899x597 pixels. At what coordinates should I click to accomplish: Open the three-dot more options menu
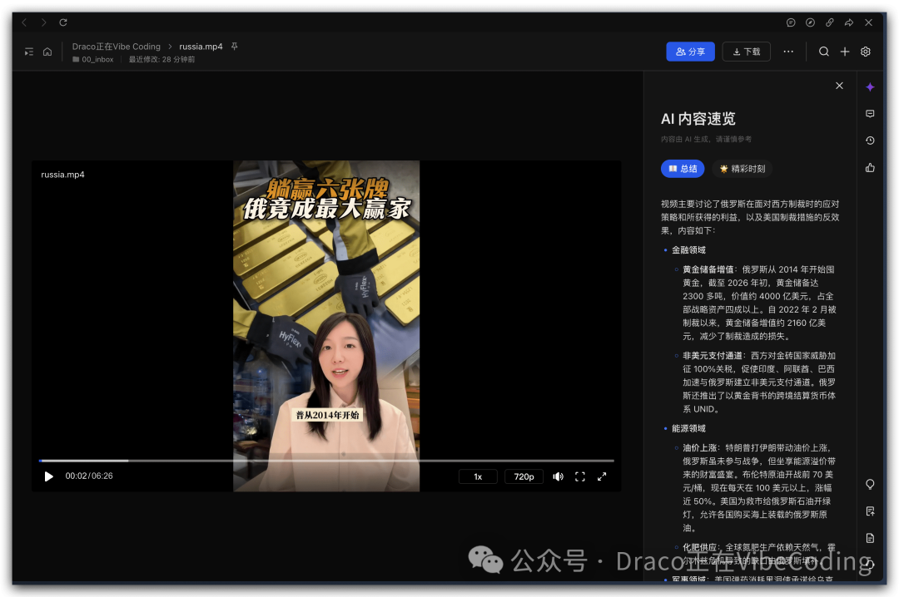click(788, 51)
